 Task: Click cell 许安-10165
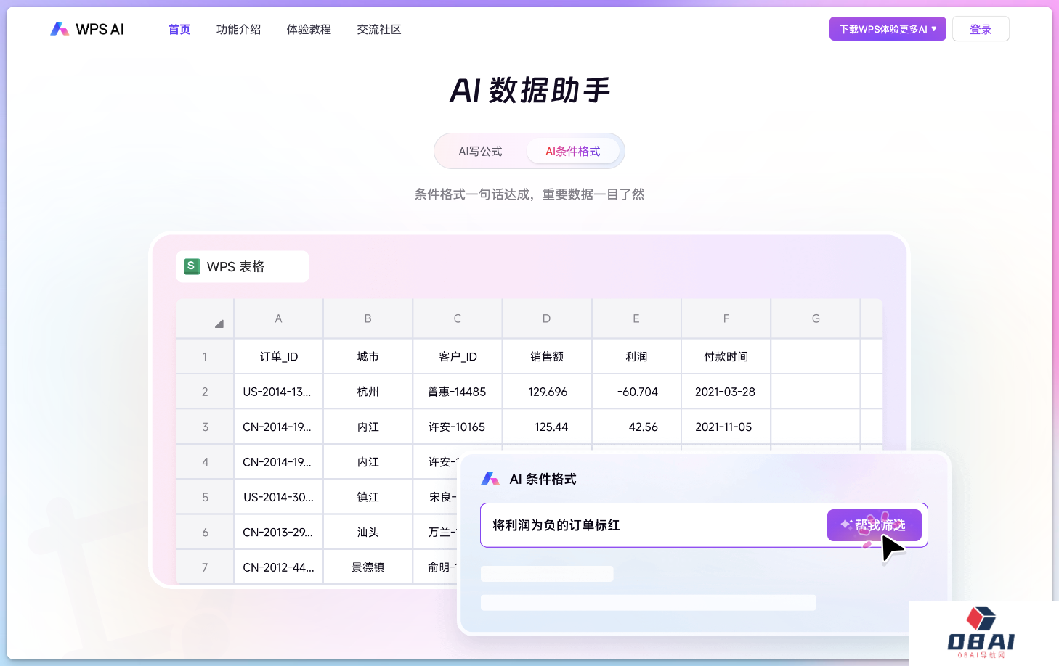(458, 427)
